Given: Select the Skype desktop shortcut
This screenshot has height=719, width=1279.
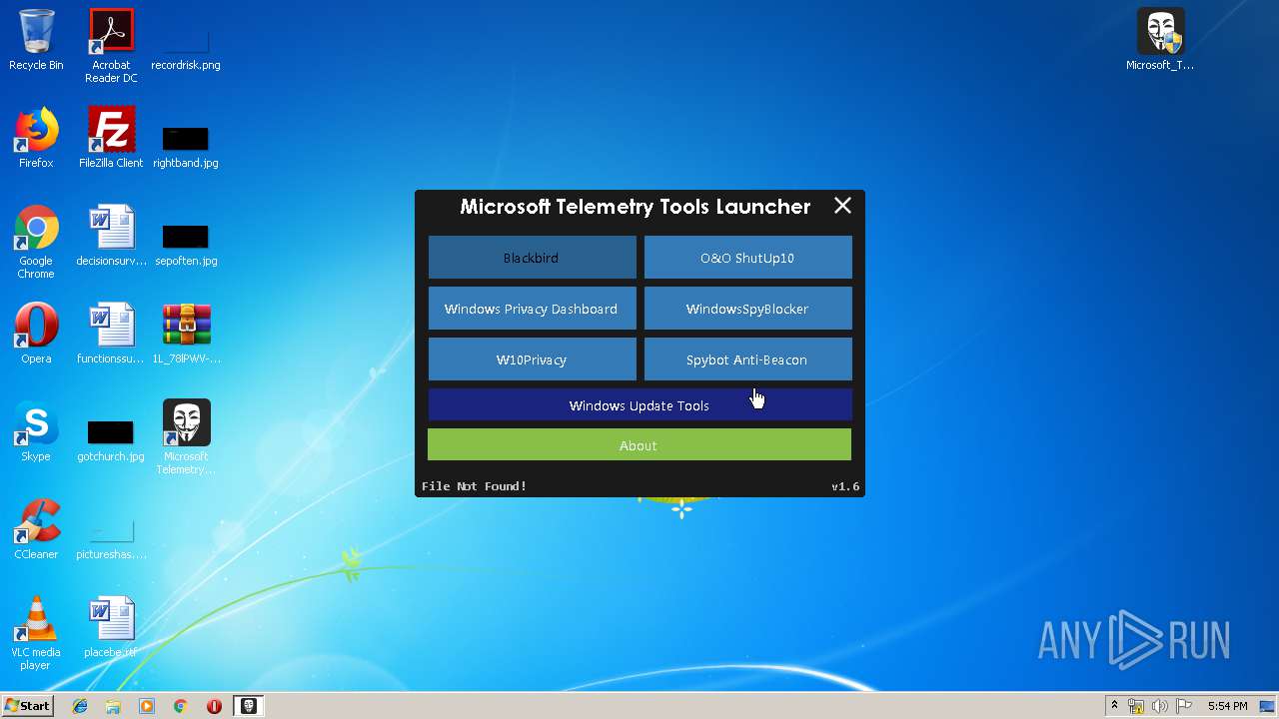Looking at the screenshot, I should point(36,431).
